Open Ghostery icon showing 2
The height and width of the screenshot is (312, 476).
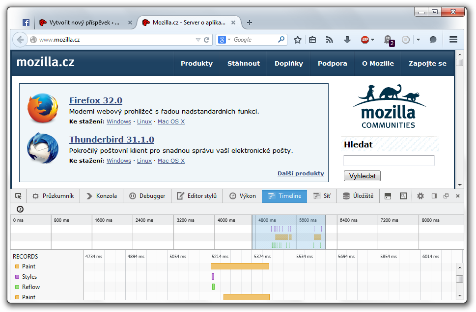coord(389,40)
